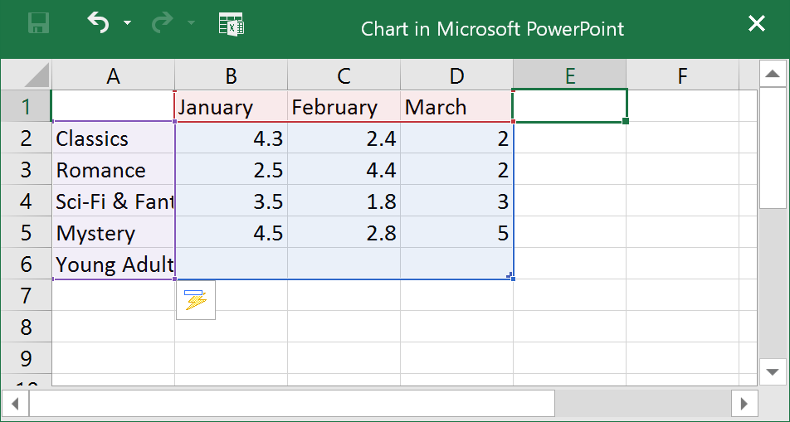Select column B header
Screen dimensions: 790x422
tap(232, 75)
